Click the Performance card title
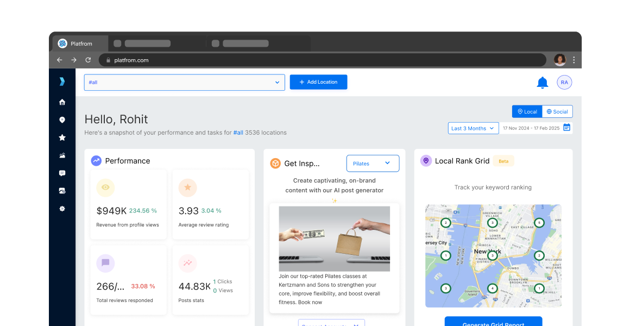630x326 pixels. tap(128, 161)
